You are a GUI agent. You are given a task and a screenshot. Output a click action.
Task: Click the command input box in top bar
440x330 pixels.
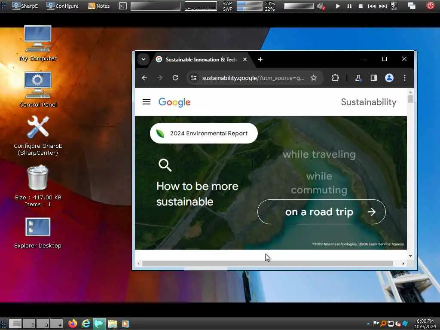tap(156, 6)
